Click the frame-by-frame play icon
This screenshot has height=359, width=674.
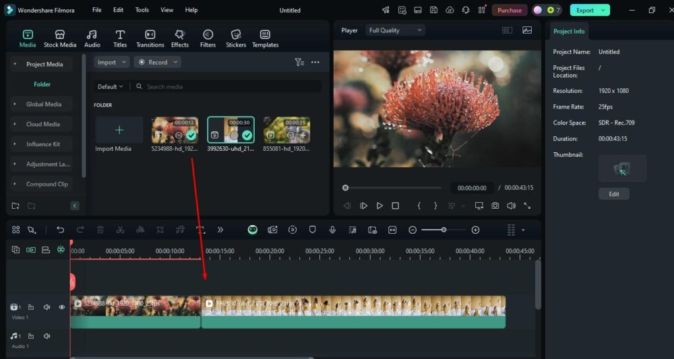pos(363,206)
